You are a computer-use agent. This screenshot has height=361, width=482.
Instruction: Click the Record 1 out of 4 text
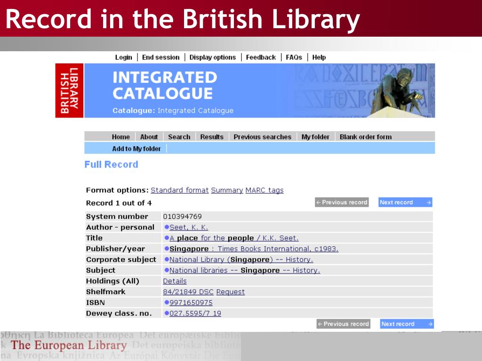click(x=119, y=203)
